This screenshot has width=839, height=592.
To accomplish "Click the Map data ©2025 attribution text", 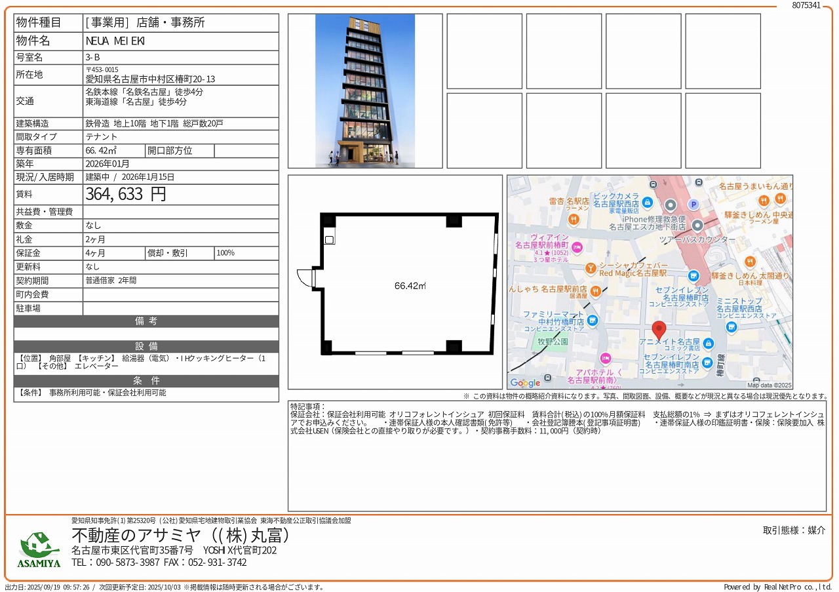I will [x=770, y=385].
